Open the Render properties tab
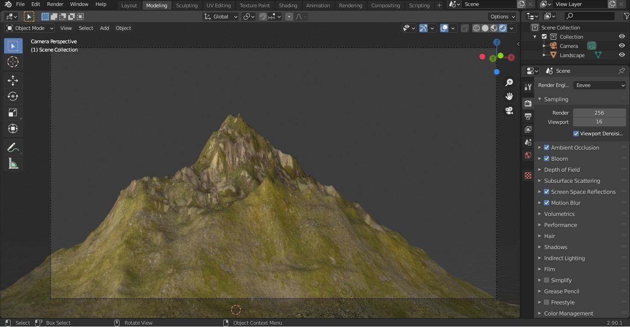The height and width of the screenshot is (327, 630). coord(528,104)
